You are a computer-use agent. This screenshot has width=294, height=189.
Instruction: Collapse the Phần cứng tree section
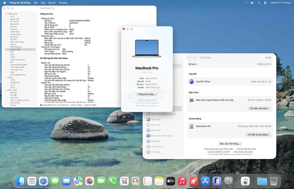point(6,14)
